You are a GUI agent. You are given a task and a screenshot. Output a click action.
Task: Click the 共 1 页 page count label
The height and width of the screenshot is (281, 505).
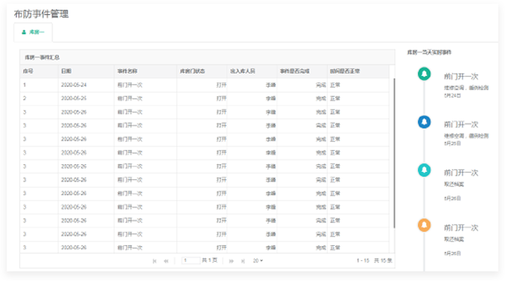(209, 260)
